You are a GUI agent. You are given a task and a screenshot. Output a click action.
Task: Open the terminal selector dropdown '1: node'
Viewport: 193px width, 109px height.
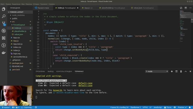[x=157, y=71]
